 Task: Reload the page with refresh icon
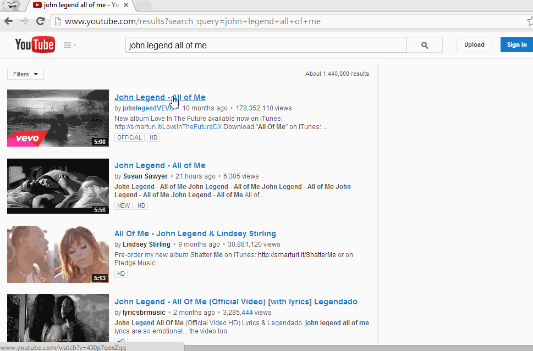41,21
